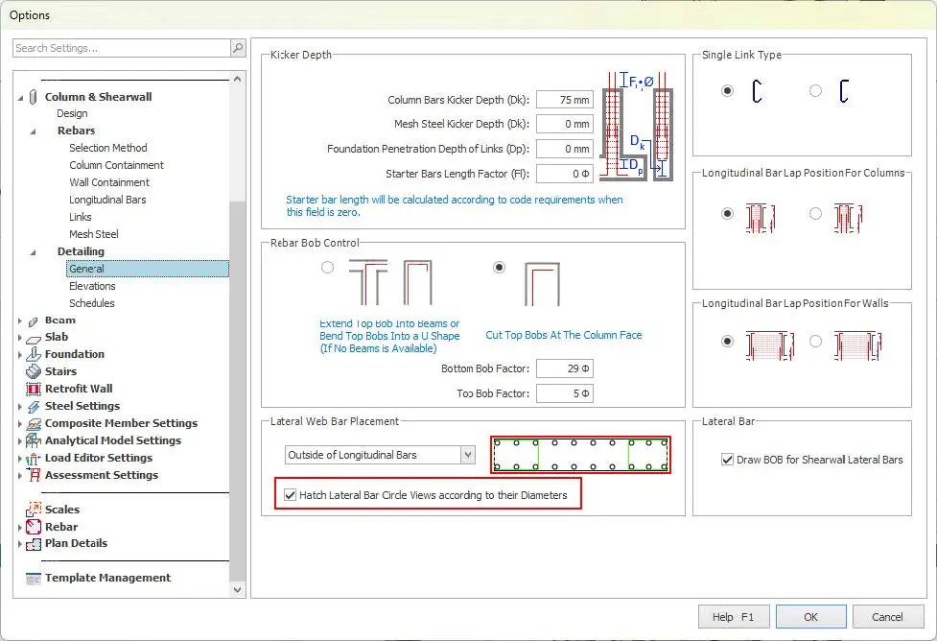This screenshot has height=641, width=937.
Task: Click the Search Settings field
Action: (121, 48)
